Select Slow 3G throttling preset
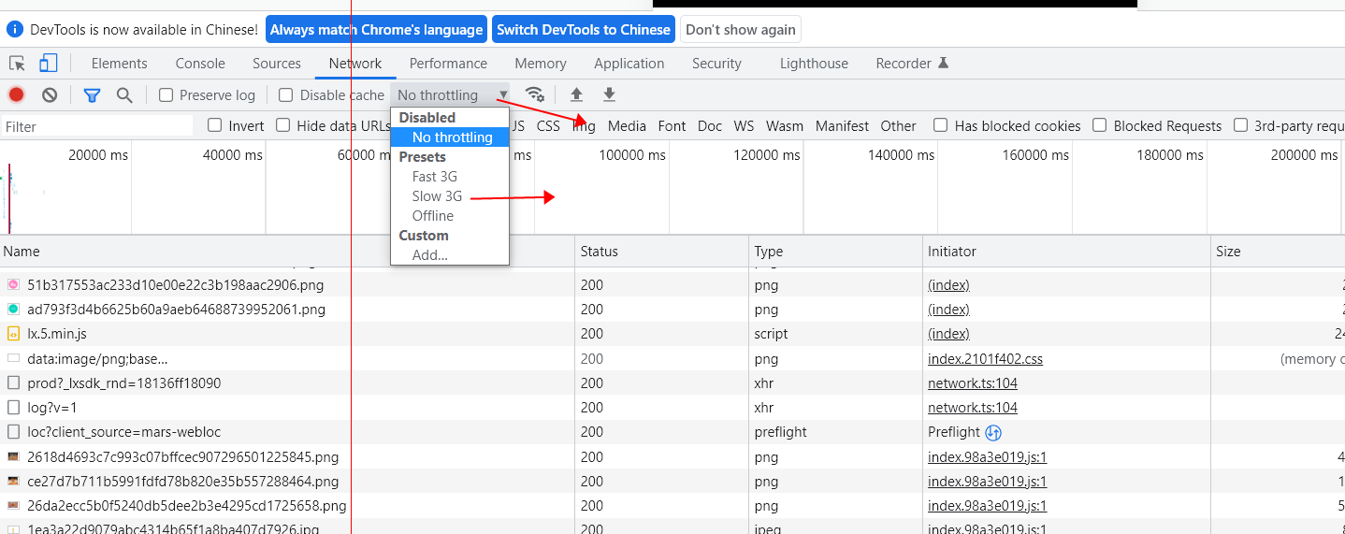 [437, 196]
